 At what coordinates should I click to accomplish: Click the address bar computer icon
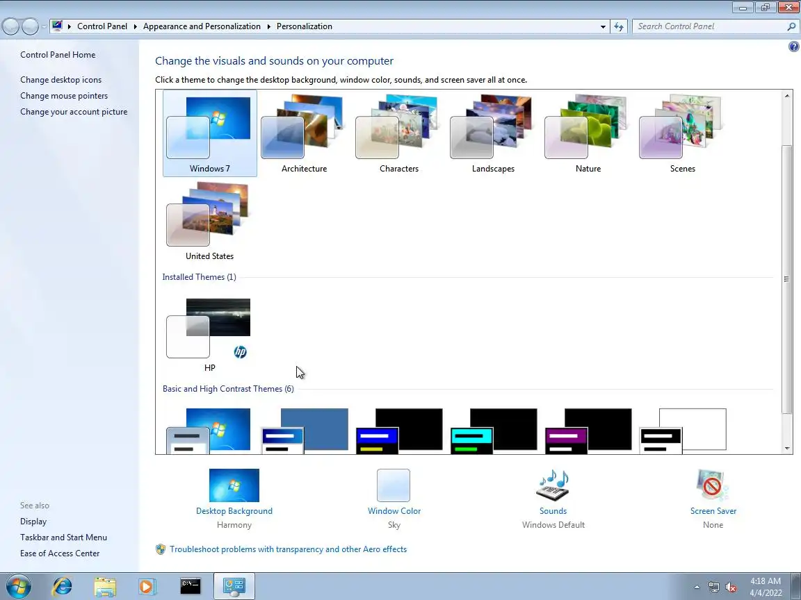57,26
